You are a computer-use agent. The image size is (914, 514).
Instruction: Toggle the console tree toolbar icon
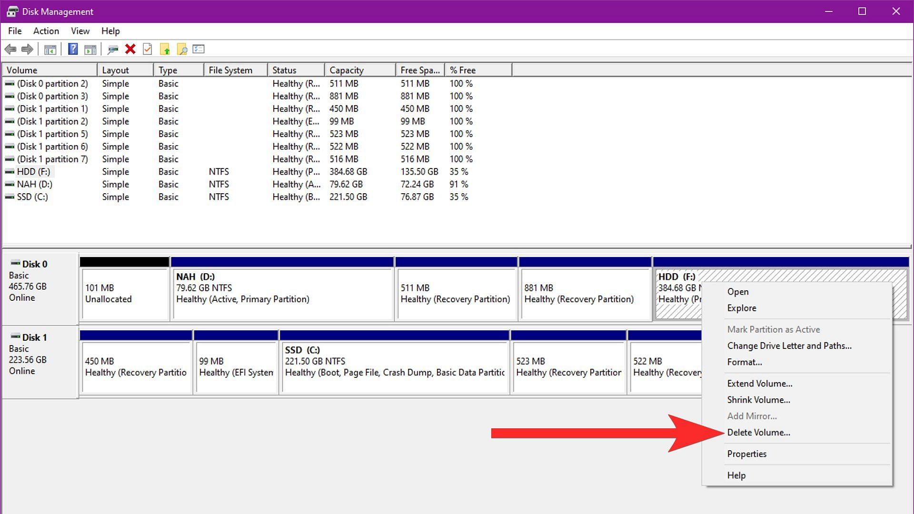tap(50, 49)
